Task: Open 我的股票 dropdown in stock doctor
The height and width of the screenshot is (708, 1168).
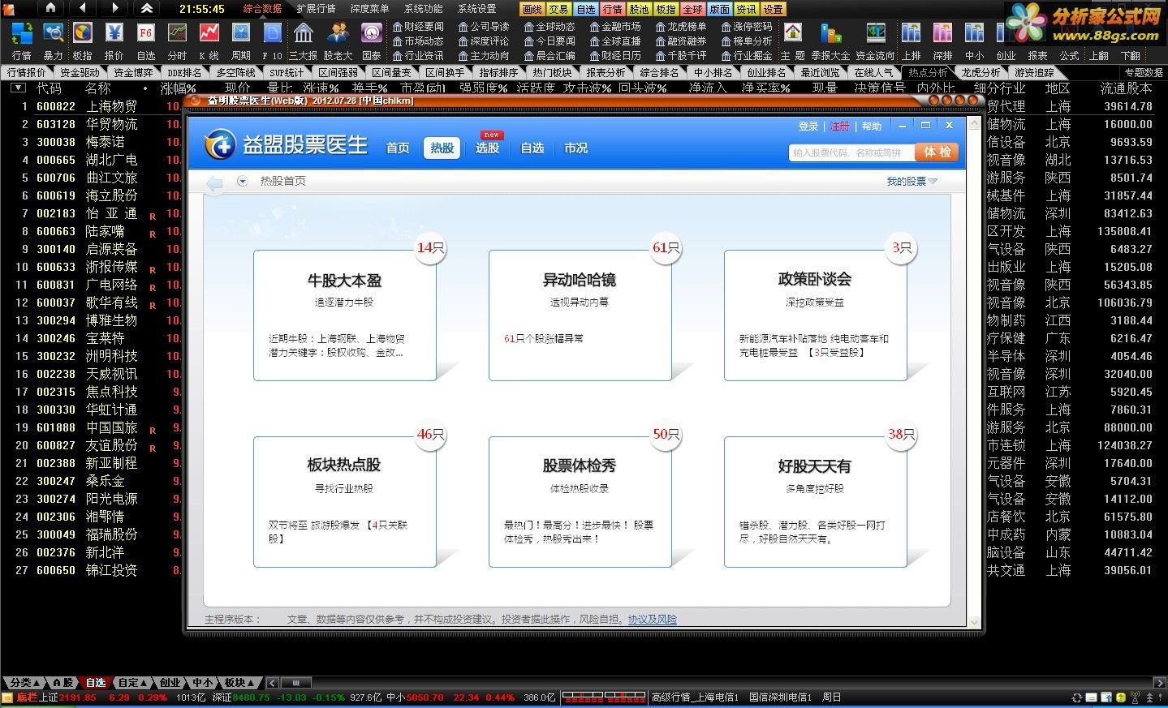Action: click(912, 181)
